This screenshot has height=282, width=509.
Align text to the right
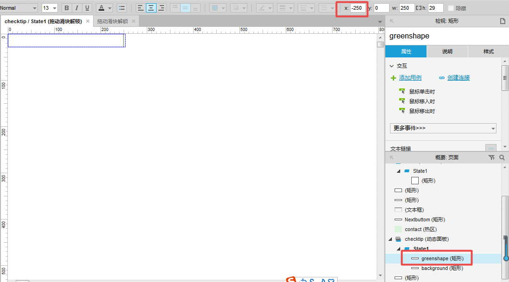pos(161,8)
